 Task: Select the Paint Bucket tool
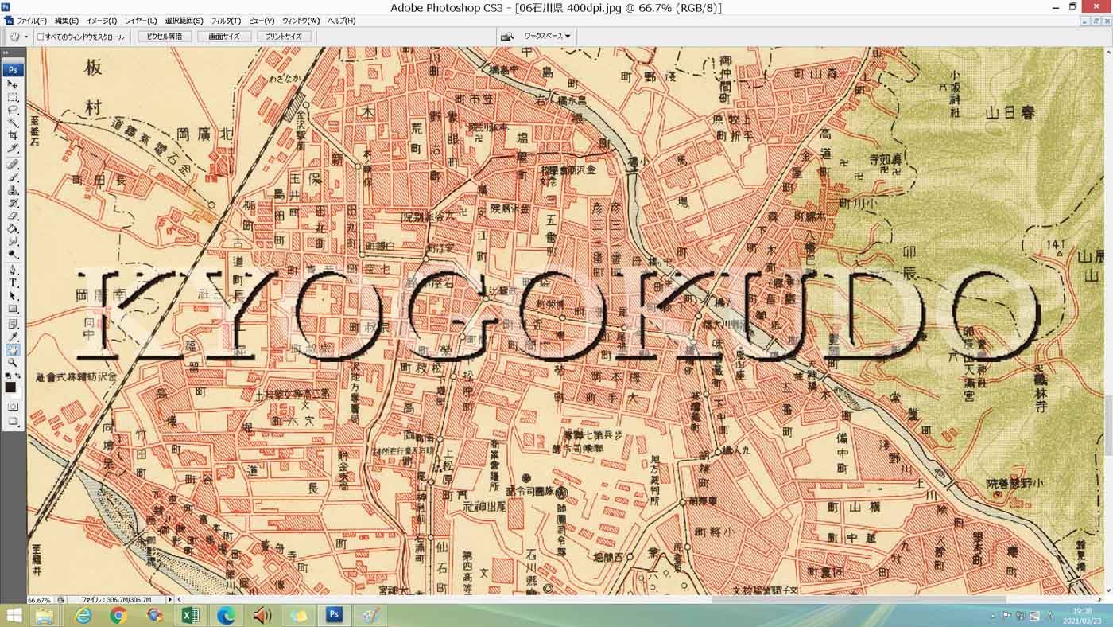(x=13, y=227)
